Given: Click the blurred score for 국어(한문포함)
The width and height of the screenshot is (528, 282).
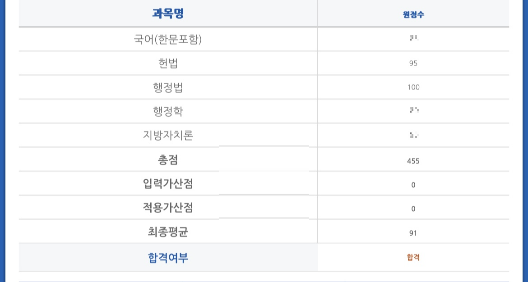Looking at the screenshot, I should point(413,39).
